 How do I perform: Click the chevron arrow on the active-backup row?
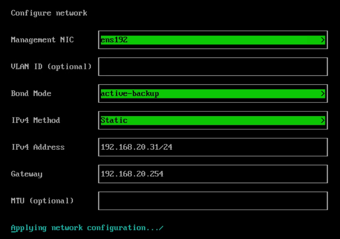(x=323, y=94)
